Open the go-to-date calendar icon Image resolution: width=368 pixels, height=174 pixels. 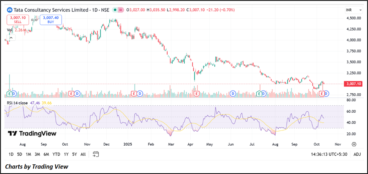[96, 154]
